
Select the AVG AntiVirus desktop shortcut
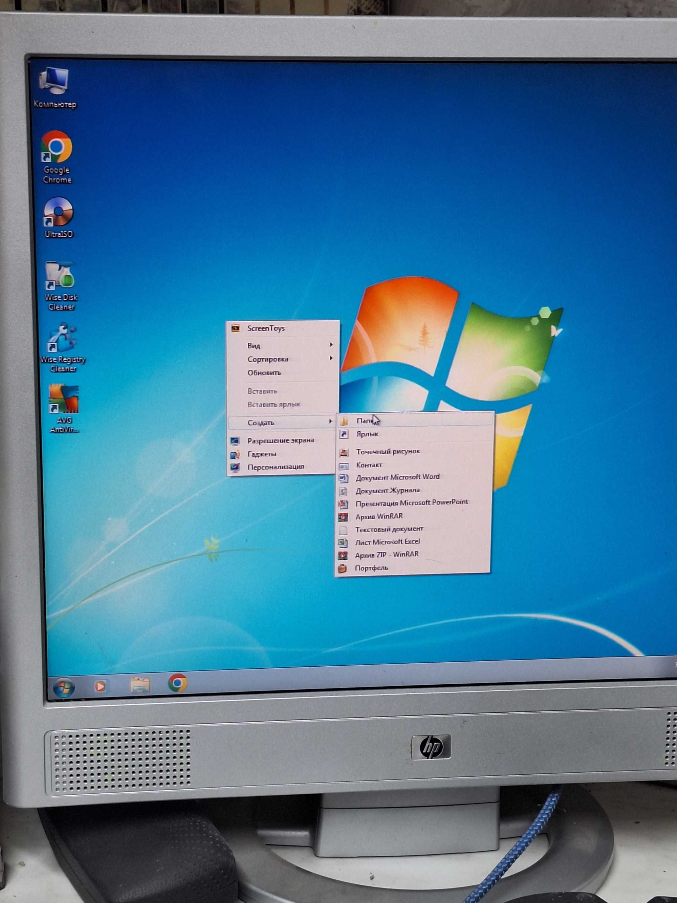tap(64, 408)
